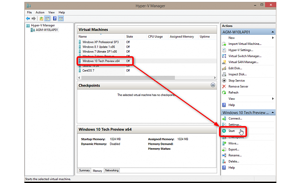Select Windows 7 Ultimate SP1 x86 VM row
The height and width of the screenshot is (183, 300).
tap(147, 51)
